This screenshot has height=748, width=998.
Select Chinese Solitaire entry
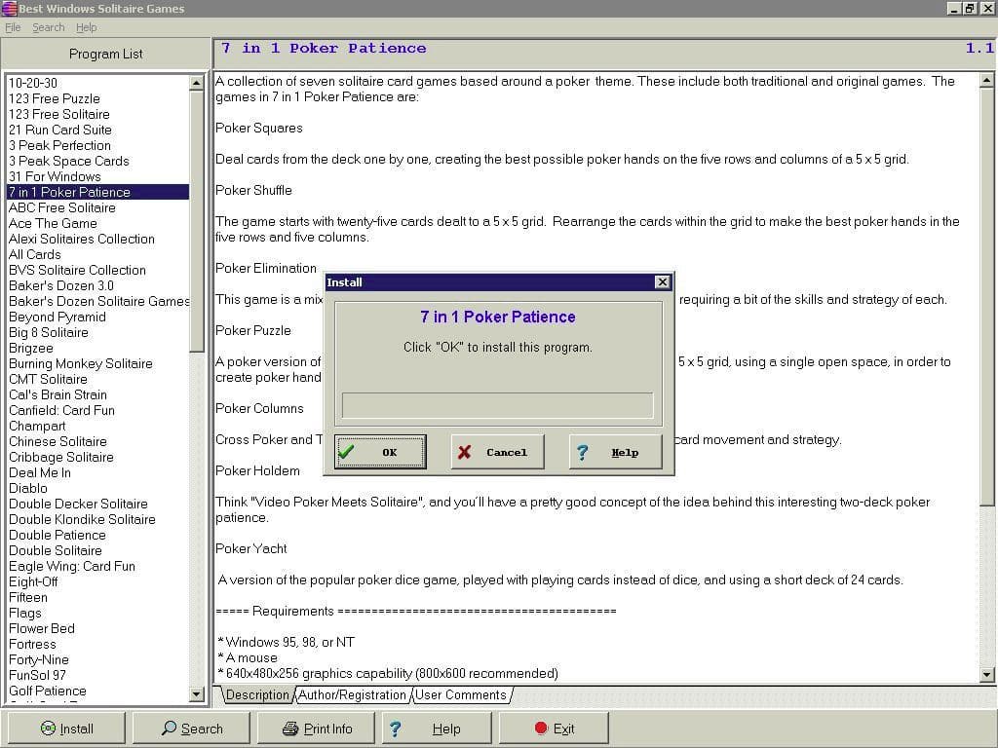click(98, 441)
